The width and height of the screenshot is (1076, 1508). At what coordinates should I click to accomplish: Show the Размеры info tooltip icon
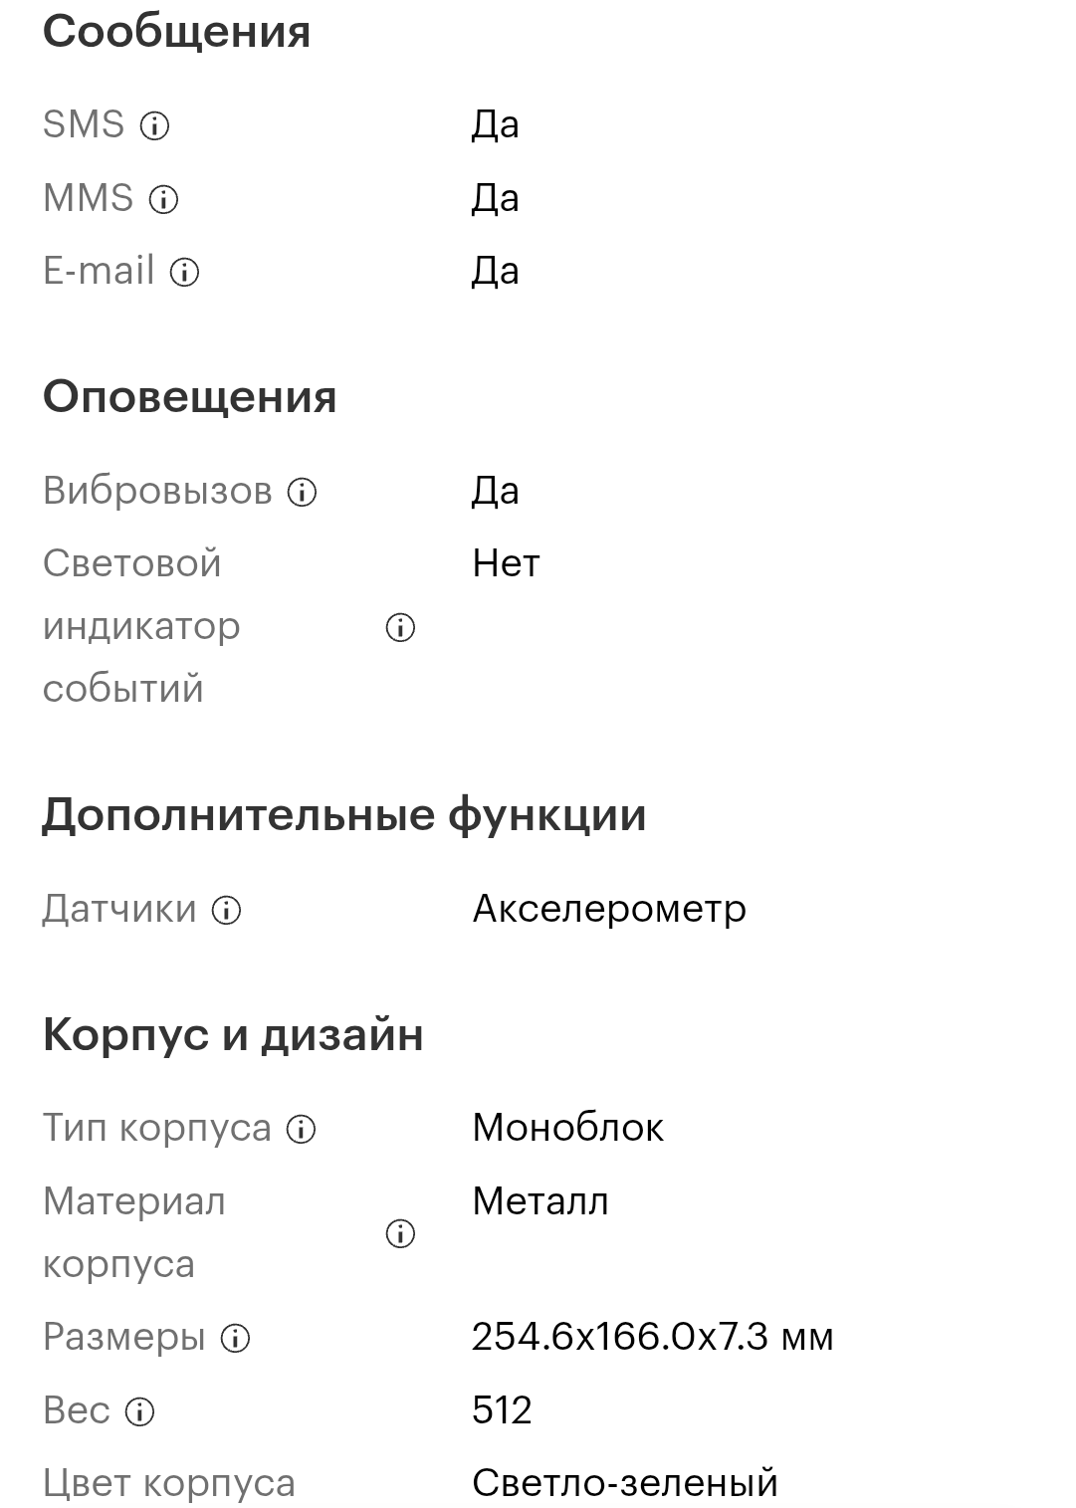click(235, 1339)
